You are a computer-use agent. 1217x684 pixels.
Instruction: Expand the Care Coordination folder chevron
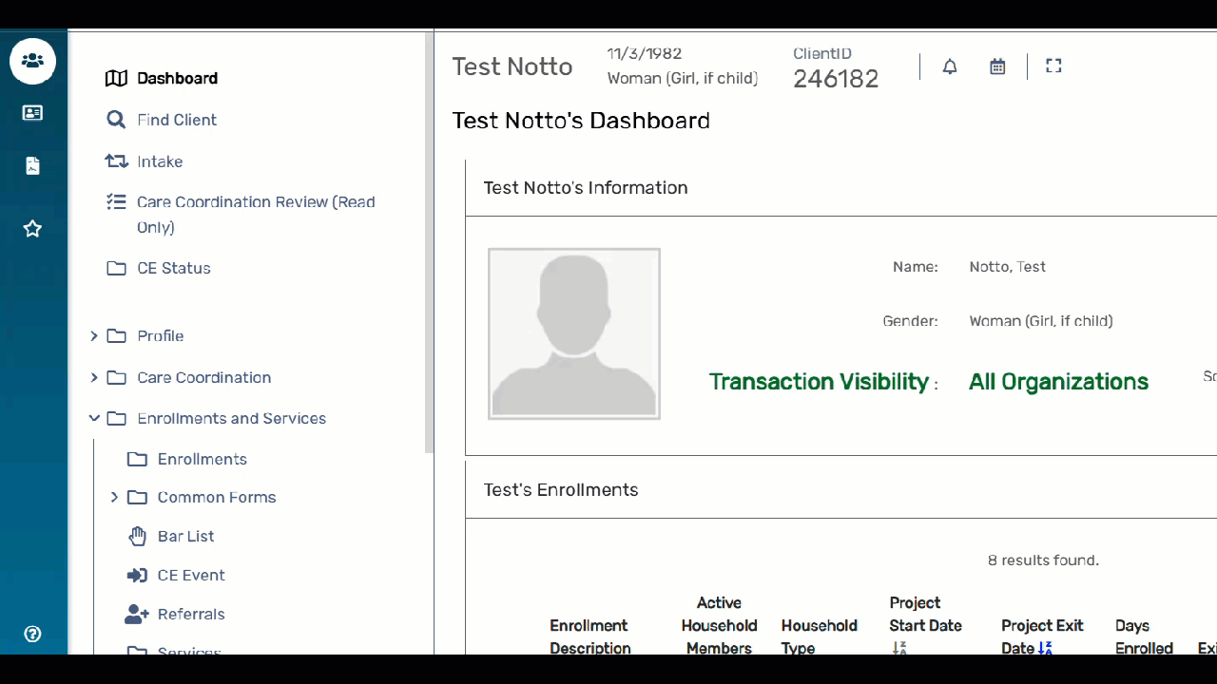[x=93, y=377]
